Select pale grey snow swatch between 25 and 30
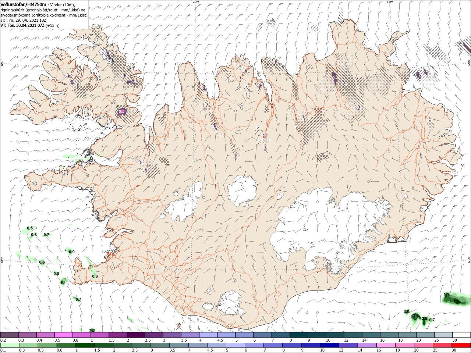 [x=444, y=335]
